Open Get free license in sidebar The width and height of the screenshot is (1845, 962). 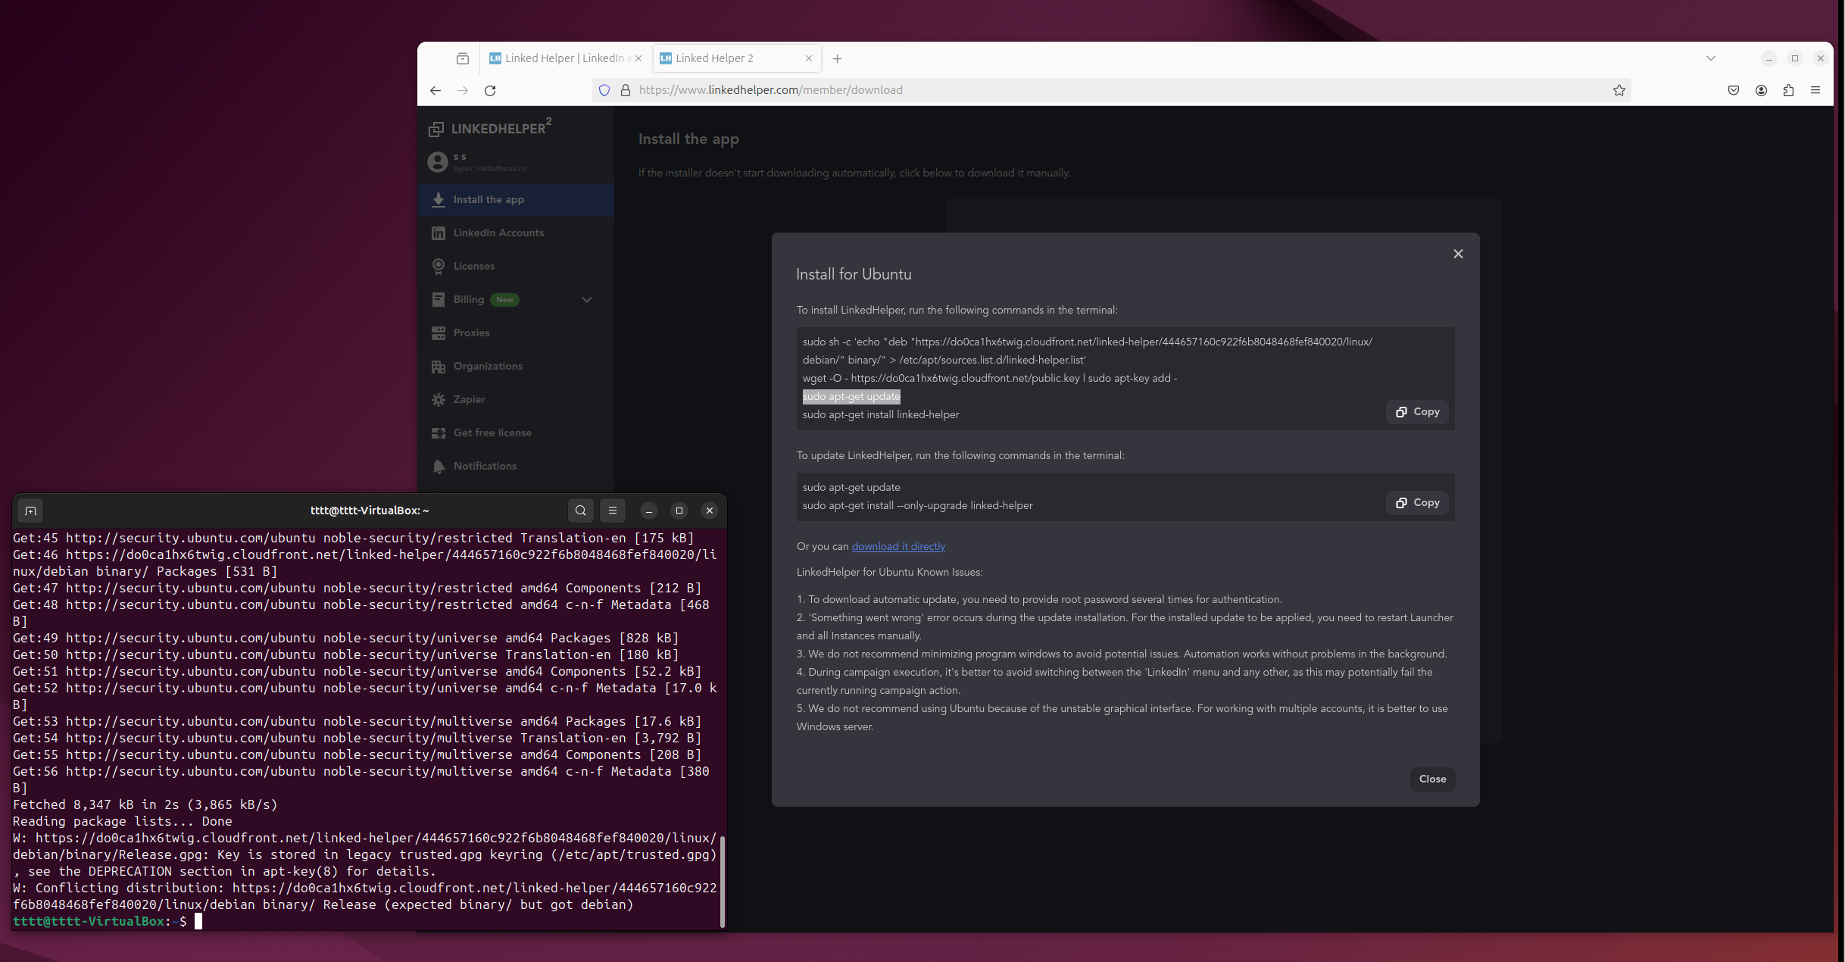tap(516, 433)
